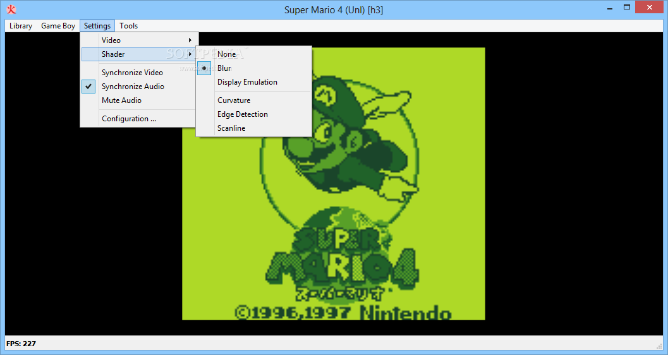Pick the Scanline shader
The height and width of the screenshot is (355, 668).
pos(254,128)
